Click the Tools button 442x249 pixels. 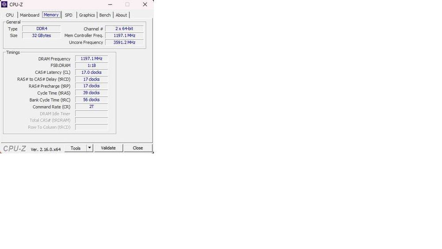pos(76,148)
